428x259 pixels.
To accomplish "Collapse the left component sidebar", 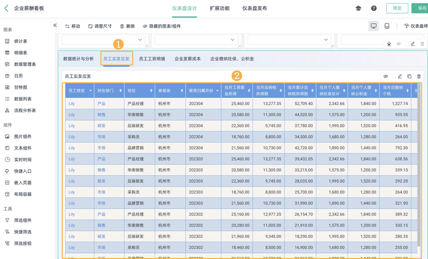I will [55, 25].
